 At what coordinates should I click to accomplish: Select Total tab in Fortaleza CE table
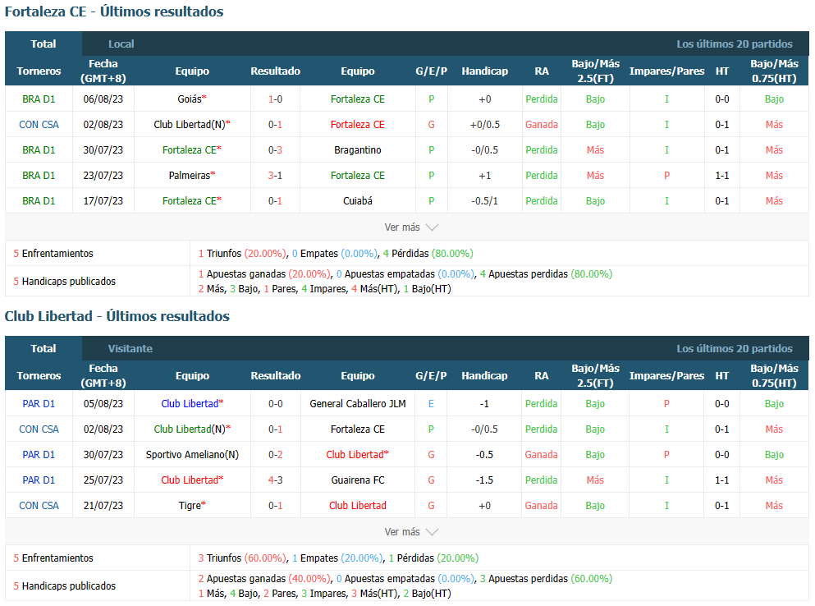point(43,44)
